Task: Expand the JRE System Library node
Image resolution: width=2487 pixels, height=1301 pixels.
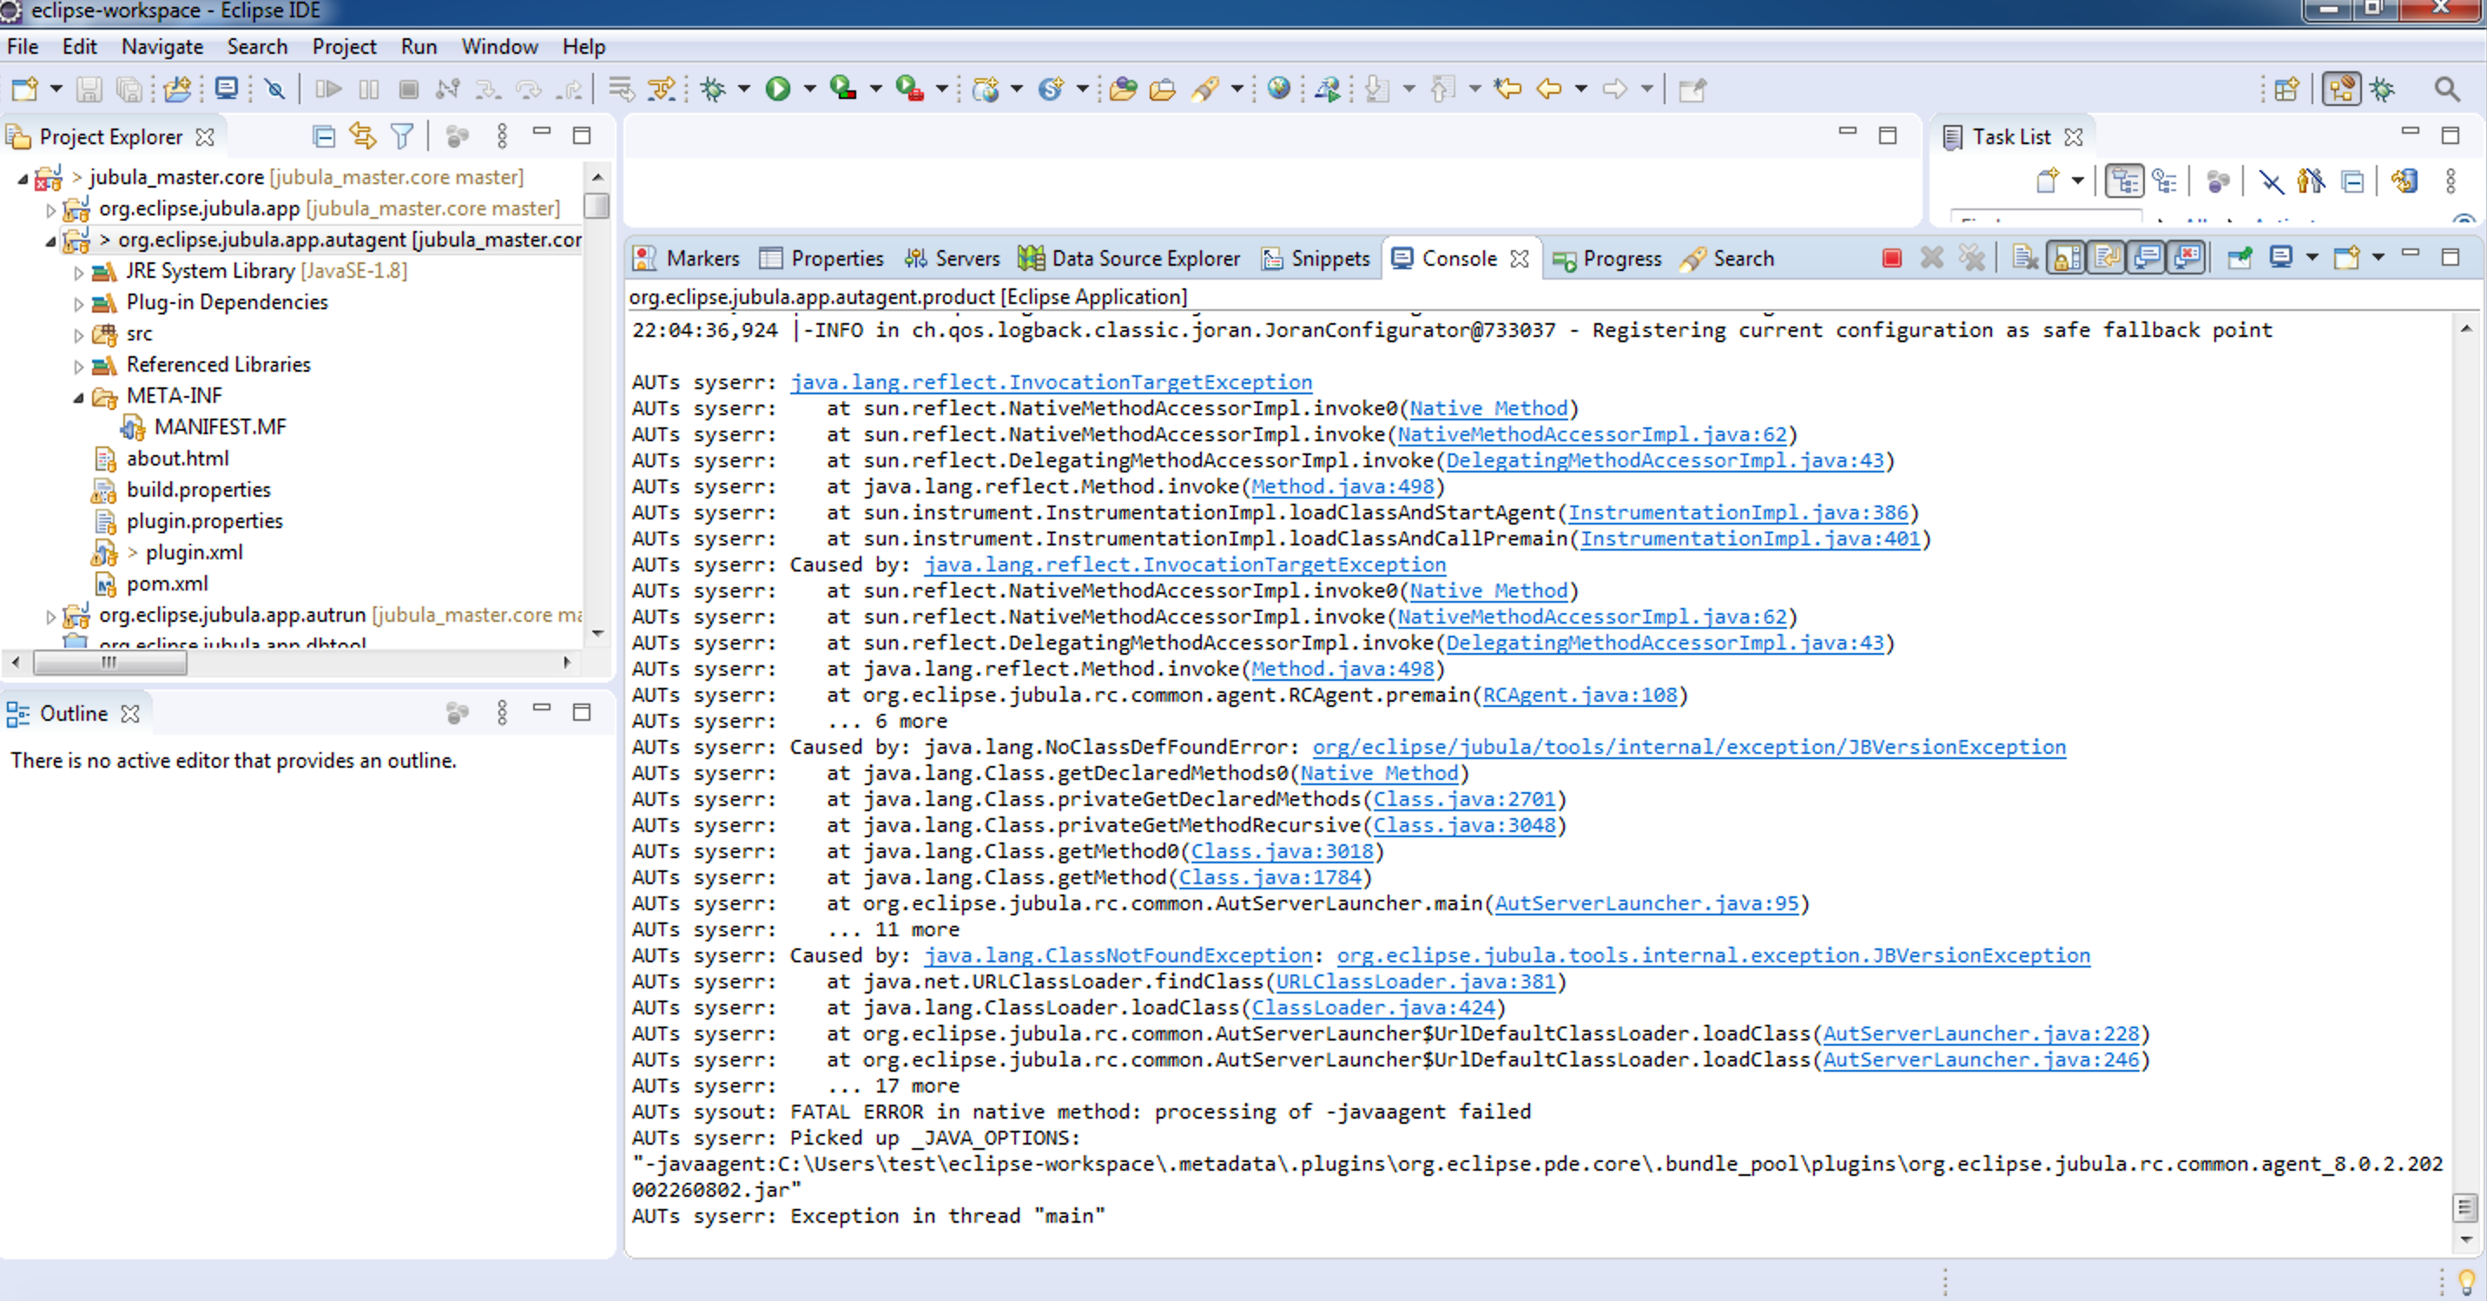Action: [x=79, y=273]
